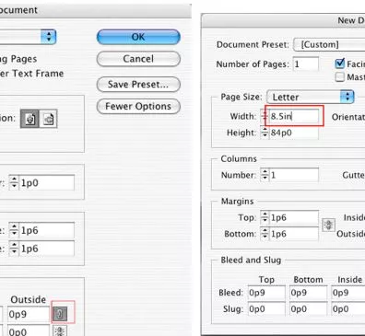
Task: Click Slug Bottom field 0p0
Action: click(308, 309)
